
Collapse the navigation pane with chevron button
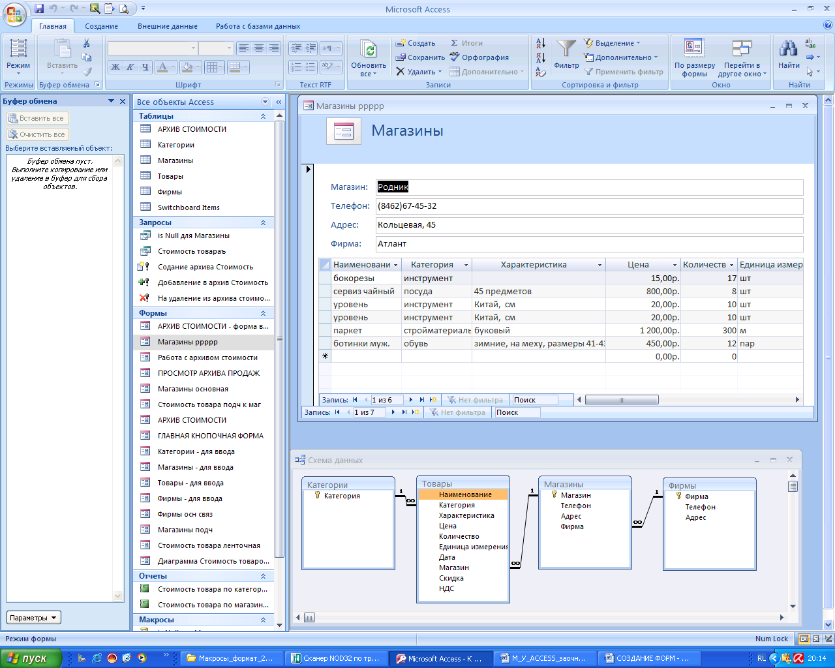click(279, 102)
